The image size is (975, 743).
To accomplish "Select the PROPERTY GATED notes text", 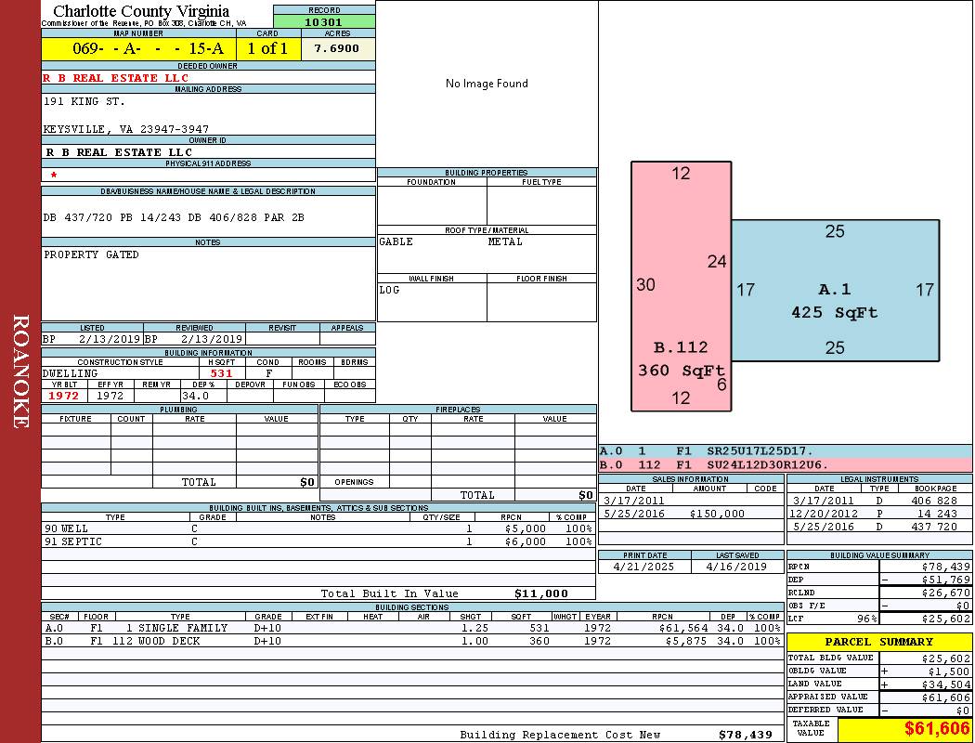I will pyautogui.click(x=91, y=254).
